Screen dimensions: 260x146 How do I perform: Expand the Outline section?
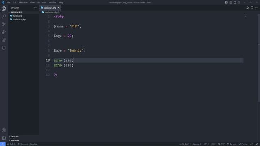[x=9, y=137]
